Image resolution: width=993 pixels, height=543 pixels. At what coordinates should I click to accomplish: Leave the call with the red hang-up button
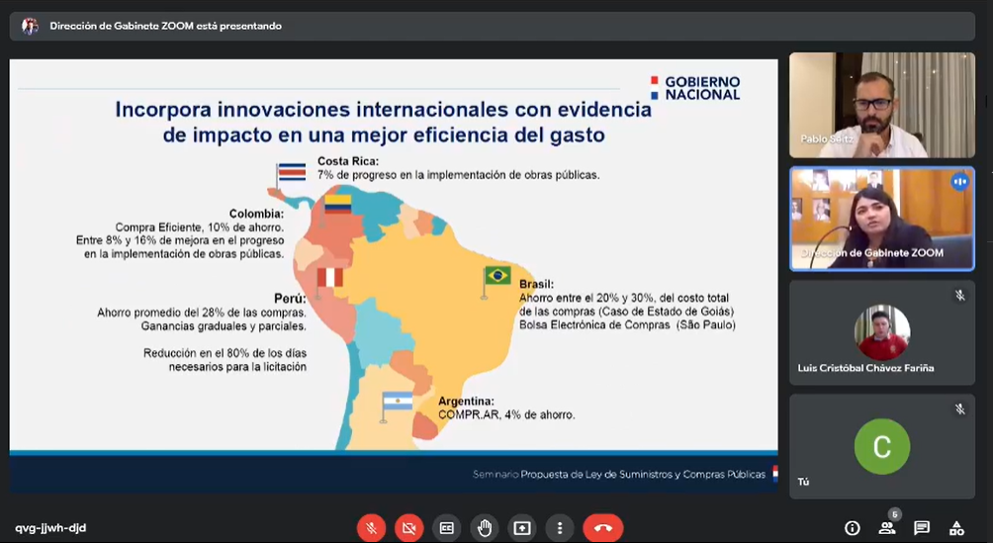[603, 528]
